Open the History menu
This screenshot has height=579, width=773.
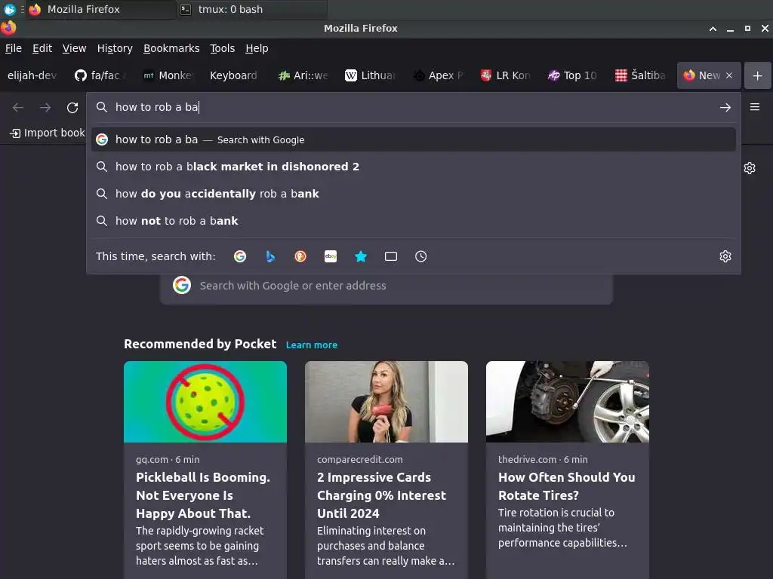coord(115,48)
